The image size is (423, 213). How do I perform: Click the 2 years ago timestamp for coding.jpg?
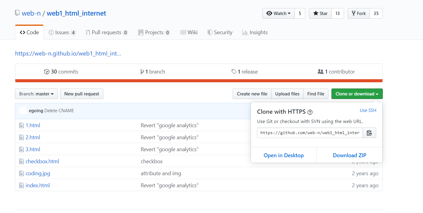coord(365,173)
